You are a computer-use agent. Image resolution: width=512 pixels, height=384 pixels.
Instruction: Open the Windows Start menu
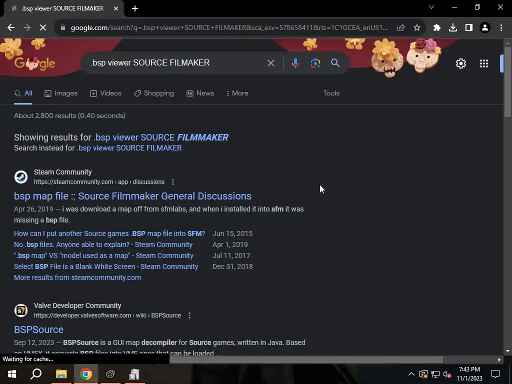pyautogui.click(x=12, y=374)
